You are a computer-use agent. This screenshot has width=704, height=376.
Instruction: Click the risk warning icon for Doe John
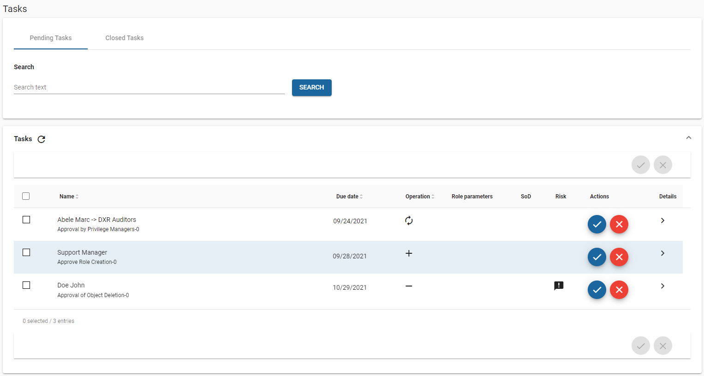[559, 286]
